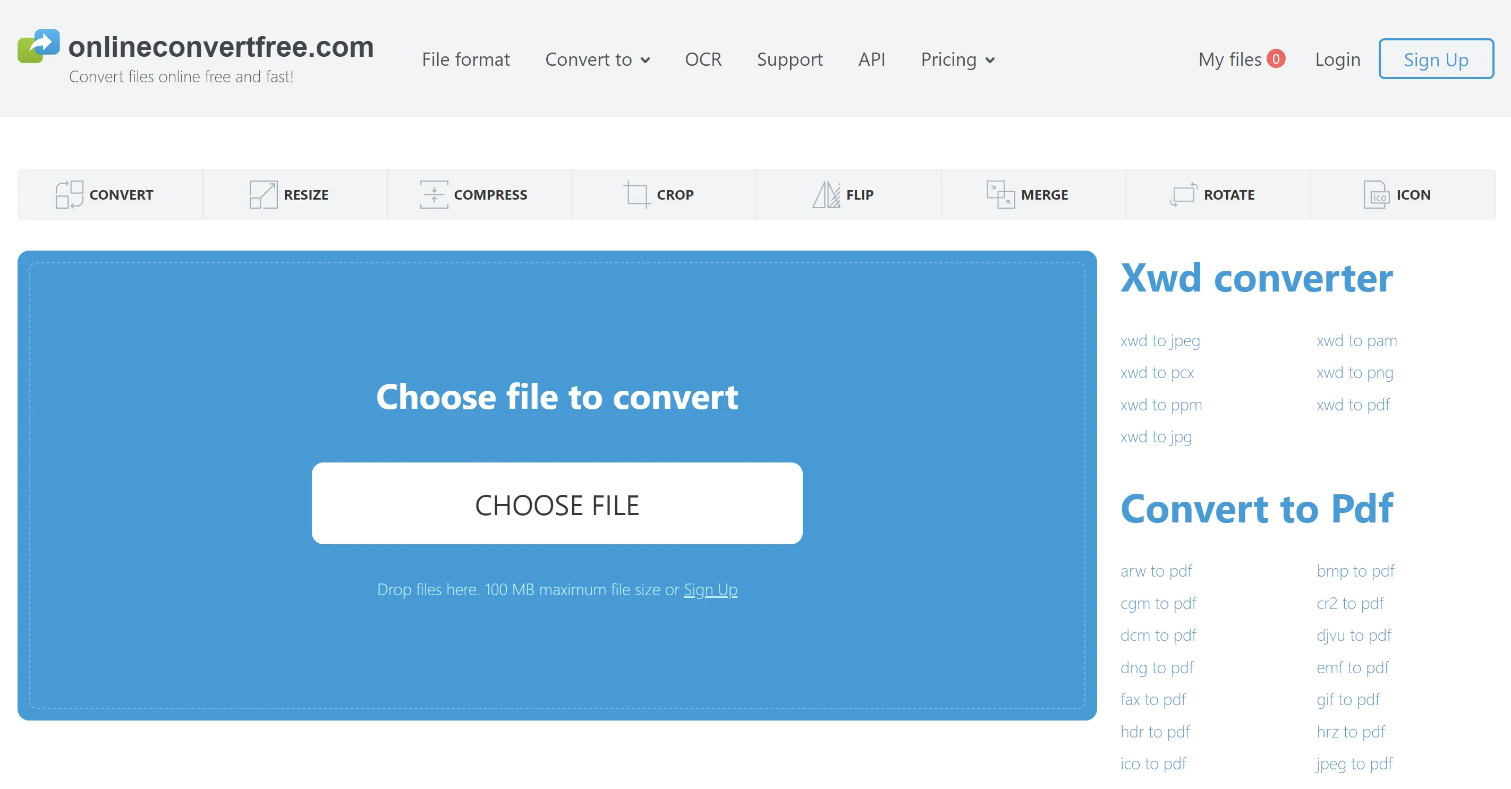Click the Sign Up button
This screenshot has width=1511, height=789.
[x=1436, y=58]
